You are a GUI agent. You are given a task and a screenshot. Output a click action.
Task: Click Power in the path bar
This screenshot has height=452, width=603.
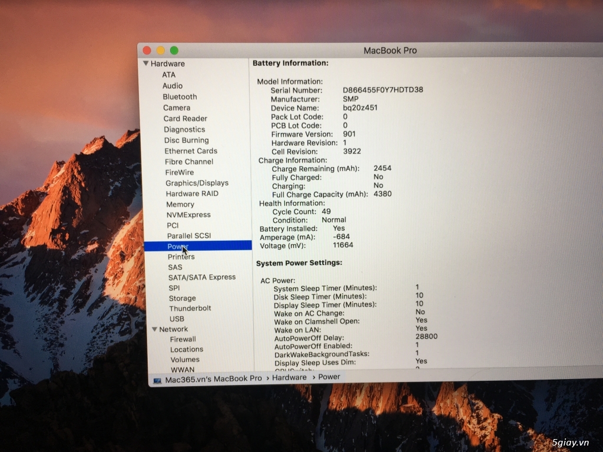(329, 377)
